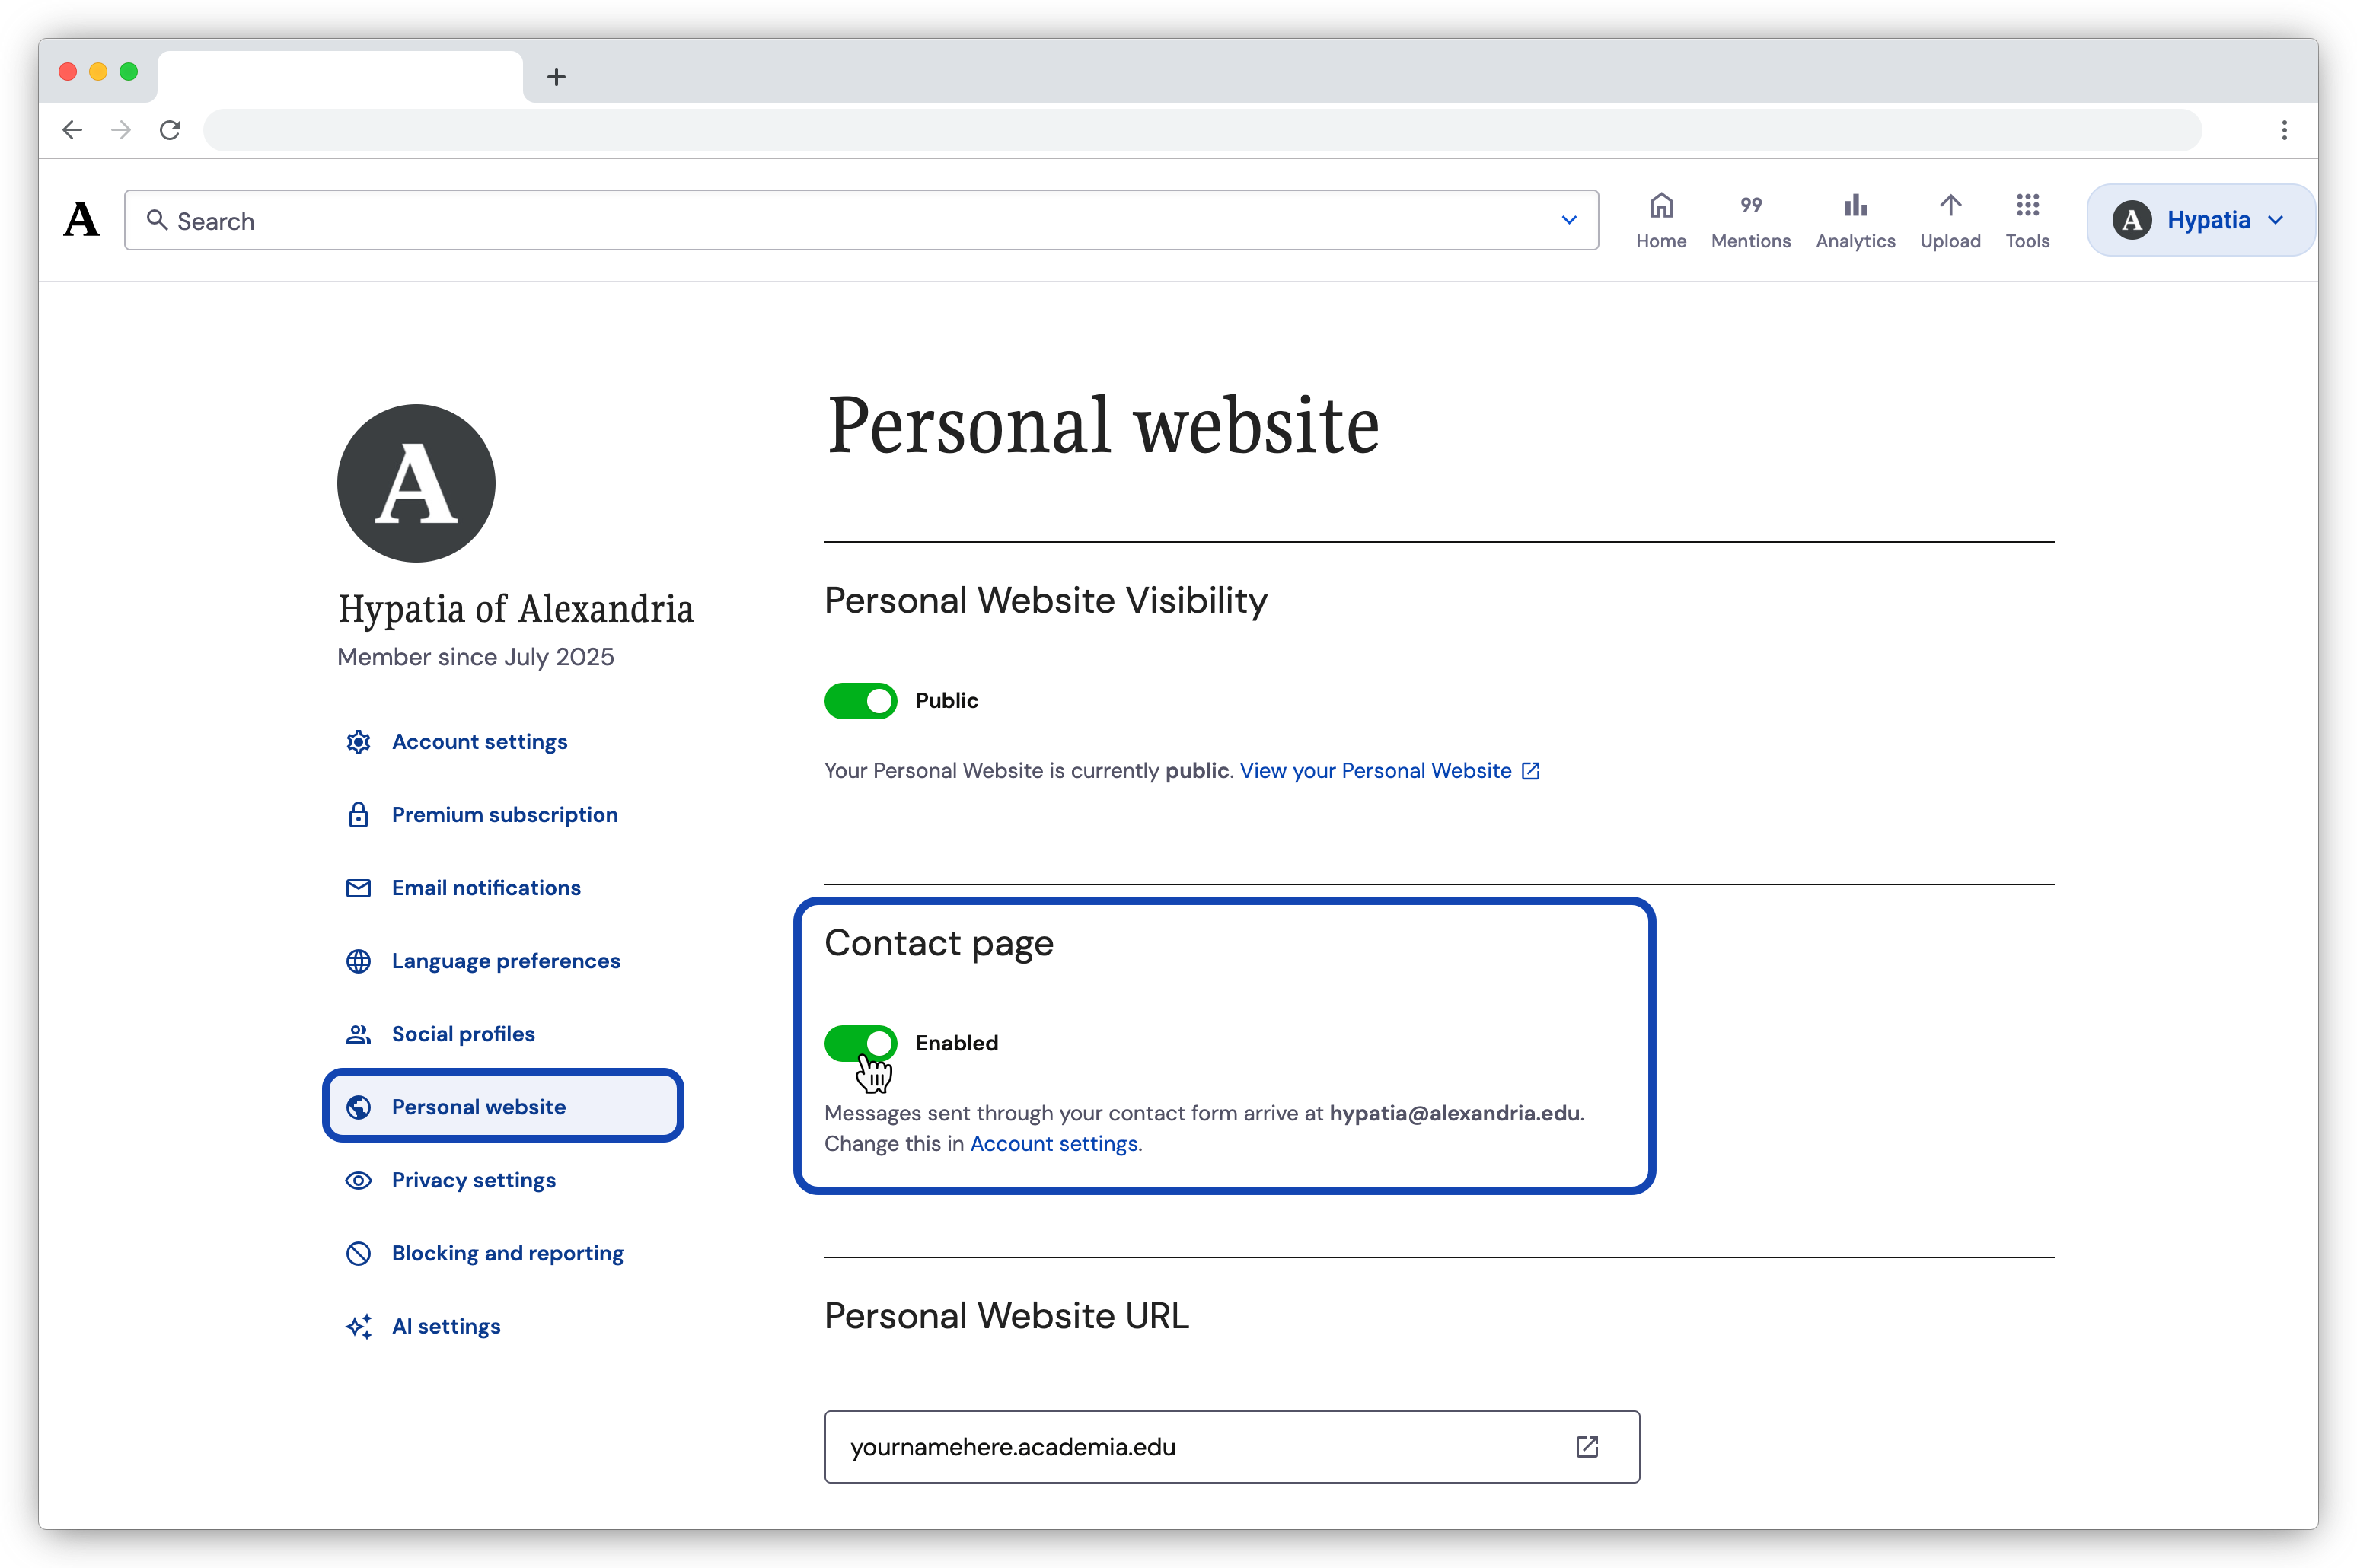The width and height of the screenshot is (2357, 1568).
Task: Click the Personal Website Visibility heading
Action: [1045, 601]
